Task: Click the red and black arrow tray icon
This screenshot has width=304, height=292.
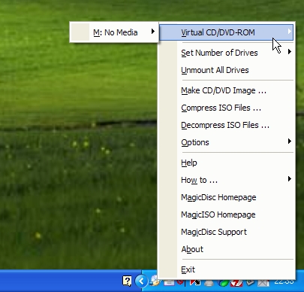Action: click(195, 283)
